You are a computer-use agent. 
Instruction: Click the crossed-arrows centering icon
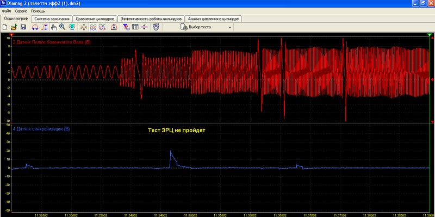click(x=84, y=27)
